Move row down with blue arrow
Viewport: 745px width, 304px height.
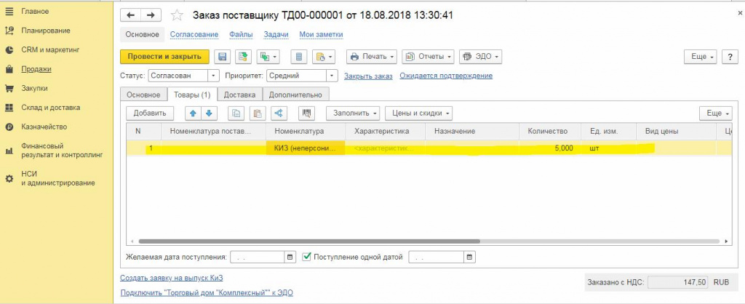(209, 113)
